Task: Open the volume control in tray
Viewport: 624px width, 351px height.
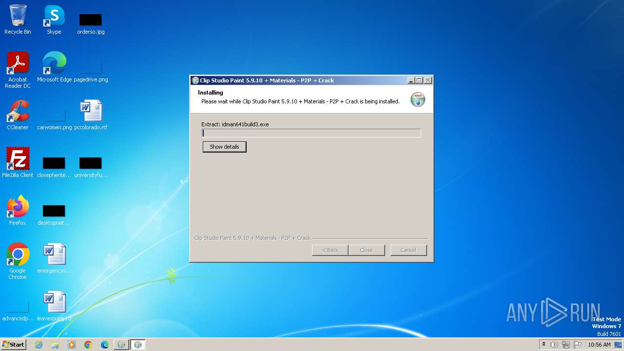Action: (554, 345)
